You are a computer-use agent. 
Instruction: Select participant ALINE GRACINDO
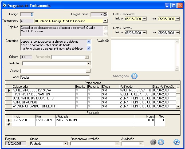point(44,102)
